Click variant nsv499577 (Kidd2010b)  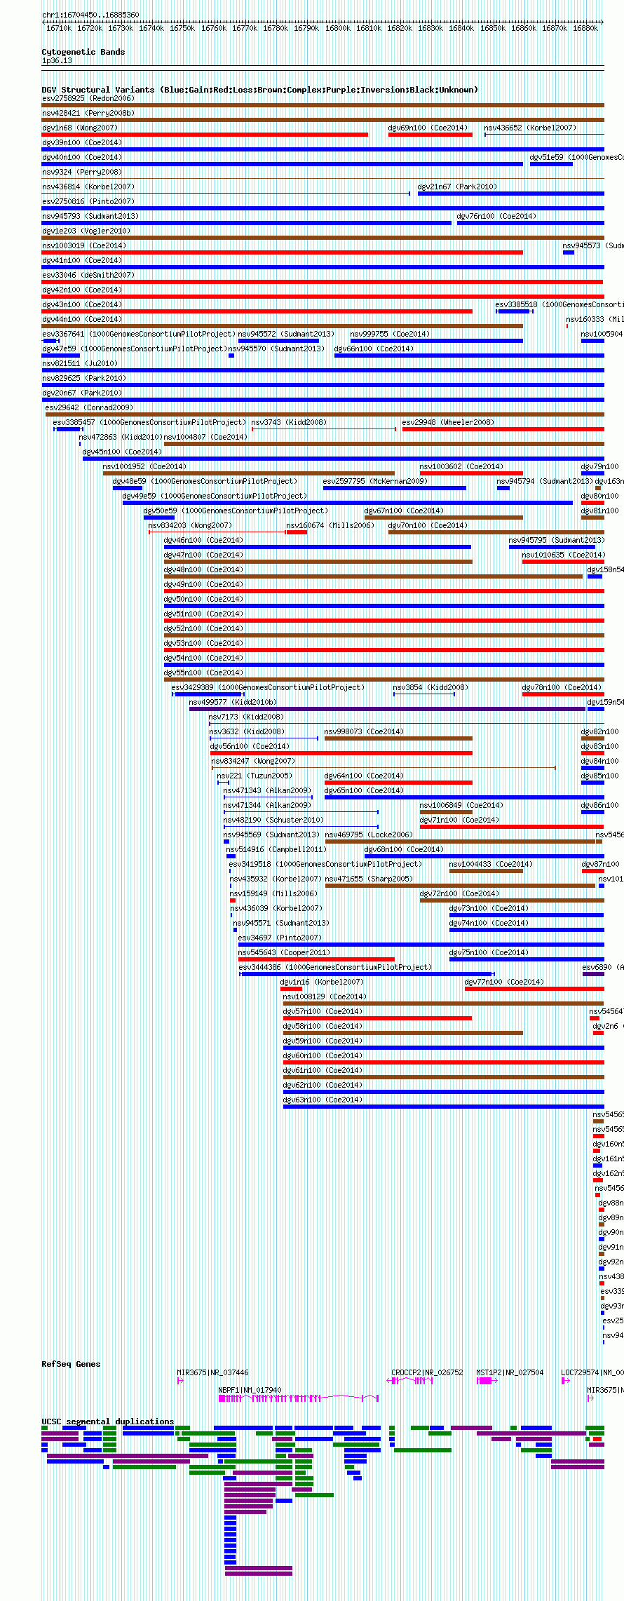tap(233, 702)
